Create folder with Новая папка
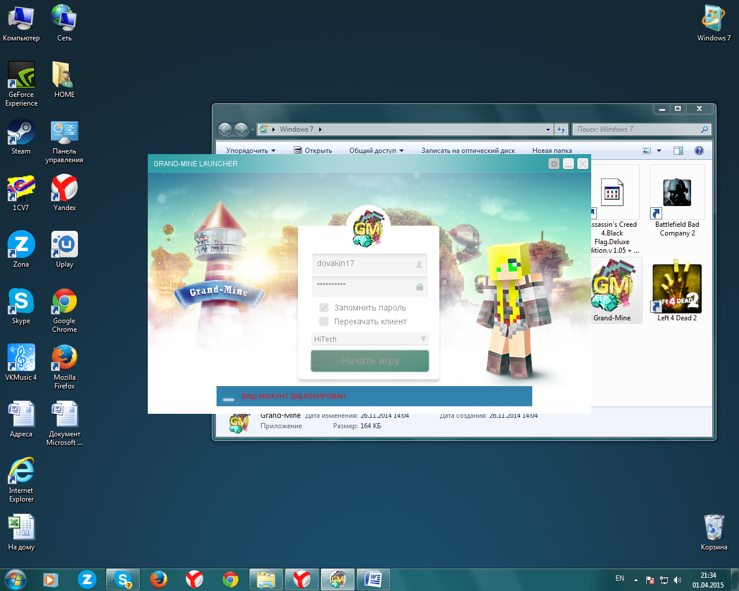The width and height of the screenshot is (739, 591). pos(552,151)
